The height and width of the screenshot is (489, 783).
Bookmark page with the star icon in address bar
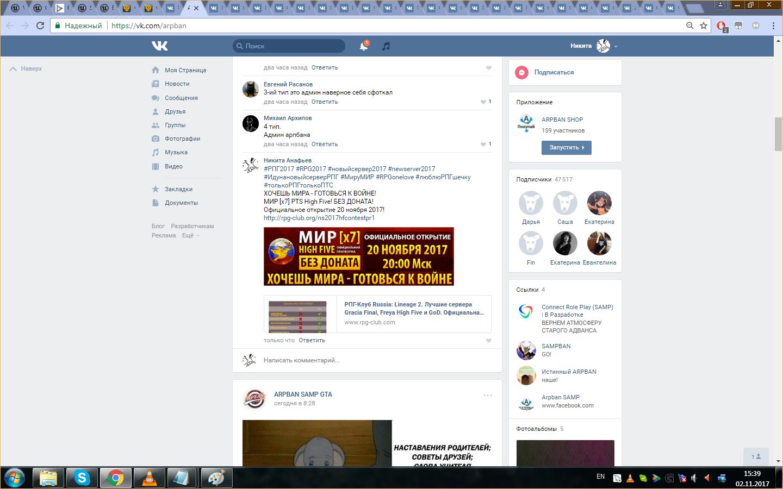click(x=704, y=26)
